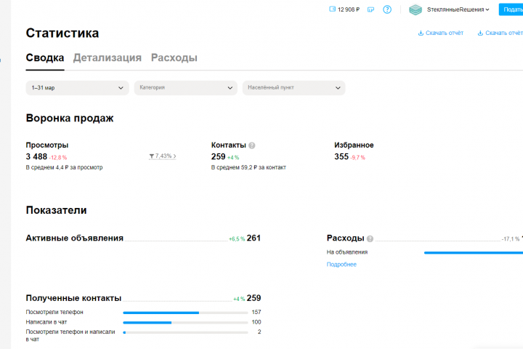Expand the СтеклянныеРешения account menu

[x=458, y=9]
